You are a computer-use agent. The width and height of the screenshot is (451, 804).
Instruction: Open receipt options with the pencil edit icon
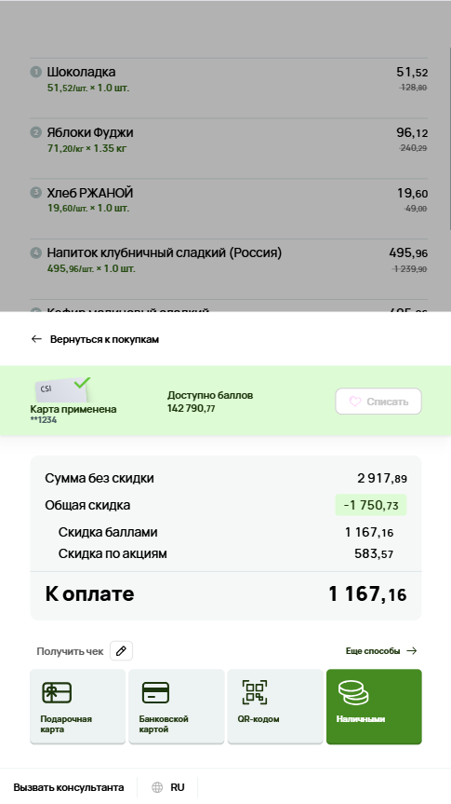pos(121,650)
